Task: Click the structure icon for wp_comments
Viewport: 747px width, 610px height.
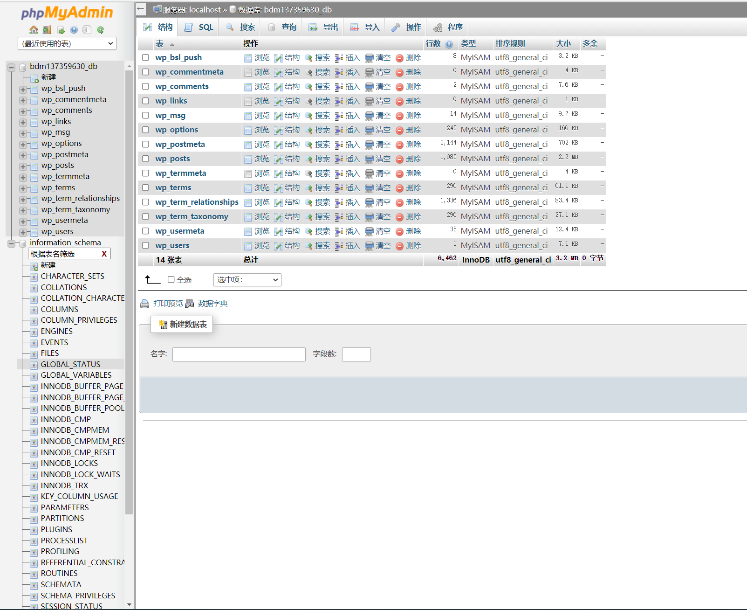Action: click(278, 87)
